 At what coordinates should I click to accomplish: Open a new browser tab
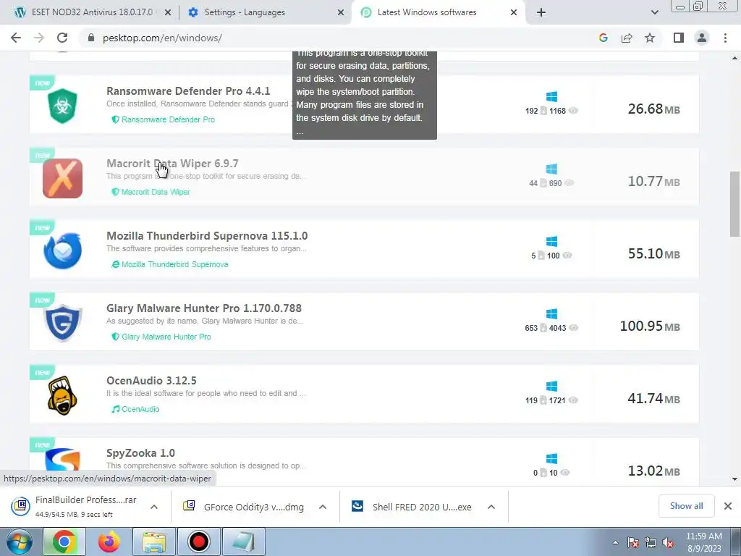click(541, 12)
